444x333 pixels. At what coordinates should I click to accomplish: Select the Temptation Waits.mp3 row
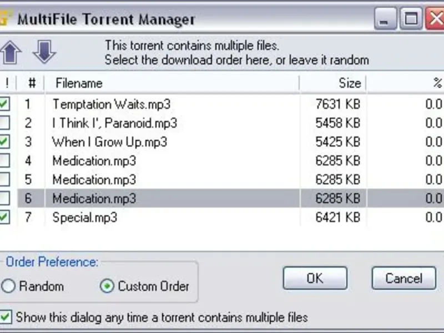point(231,104)
